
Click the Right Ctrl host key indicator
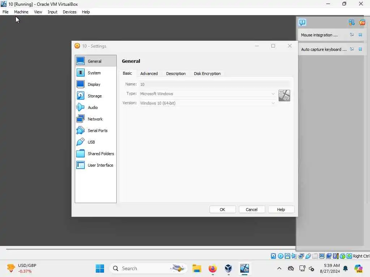[x=361, y=256]
